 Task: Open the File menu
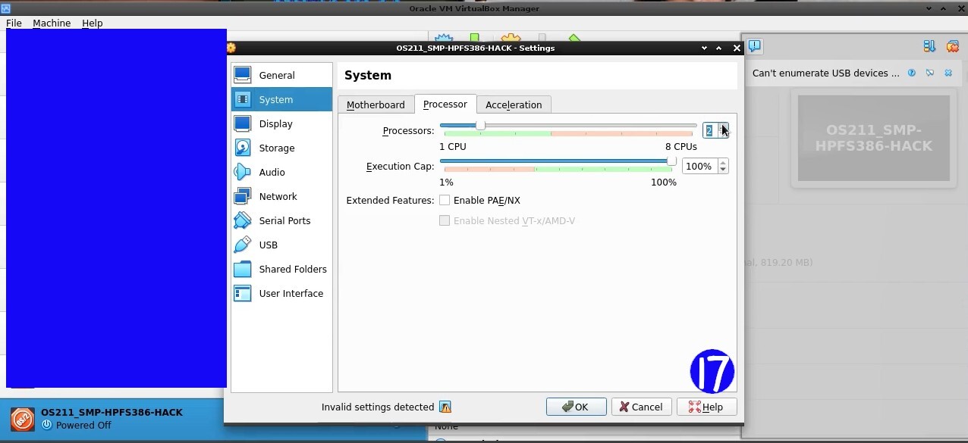coord(14,23)
